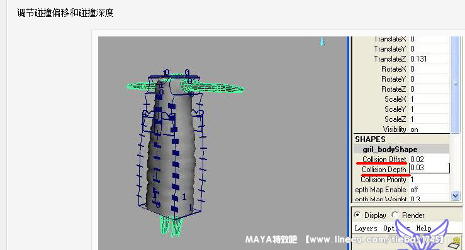Click the Depth Map Enable label
Screen dimensions: 465x250
pos(381,190)
